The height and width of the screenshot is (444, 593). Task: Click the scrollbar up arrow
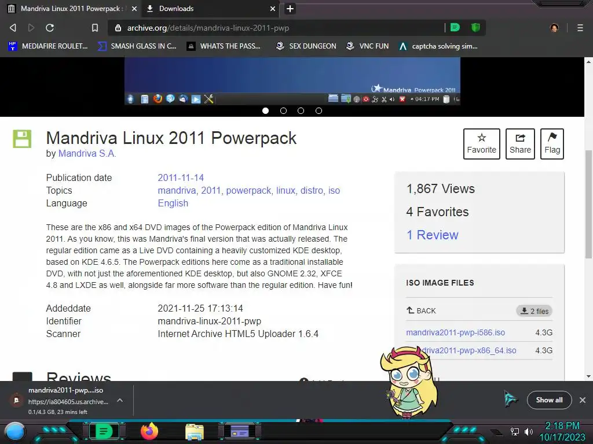tap(588, 61)
